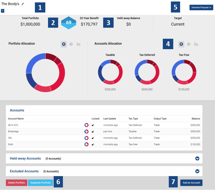Image resolution: width=215 pixels, height=191 pixels.
Task: Click the Add an Account button
Action: click(191, 183)
